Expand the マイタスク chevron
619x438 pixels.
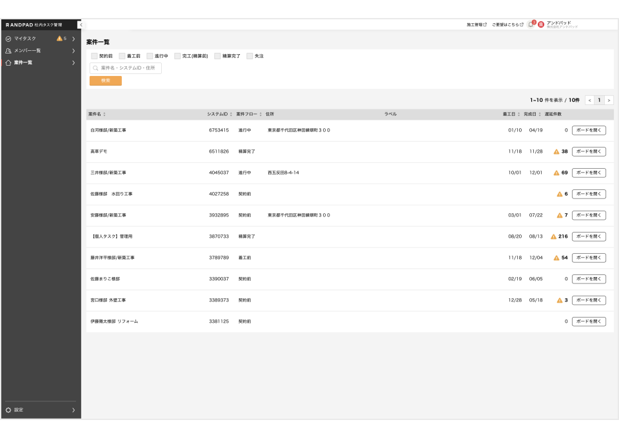point(74,39)
